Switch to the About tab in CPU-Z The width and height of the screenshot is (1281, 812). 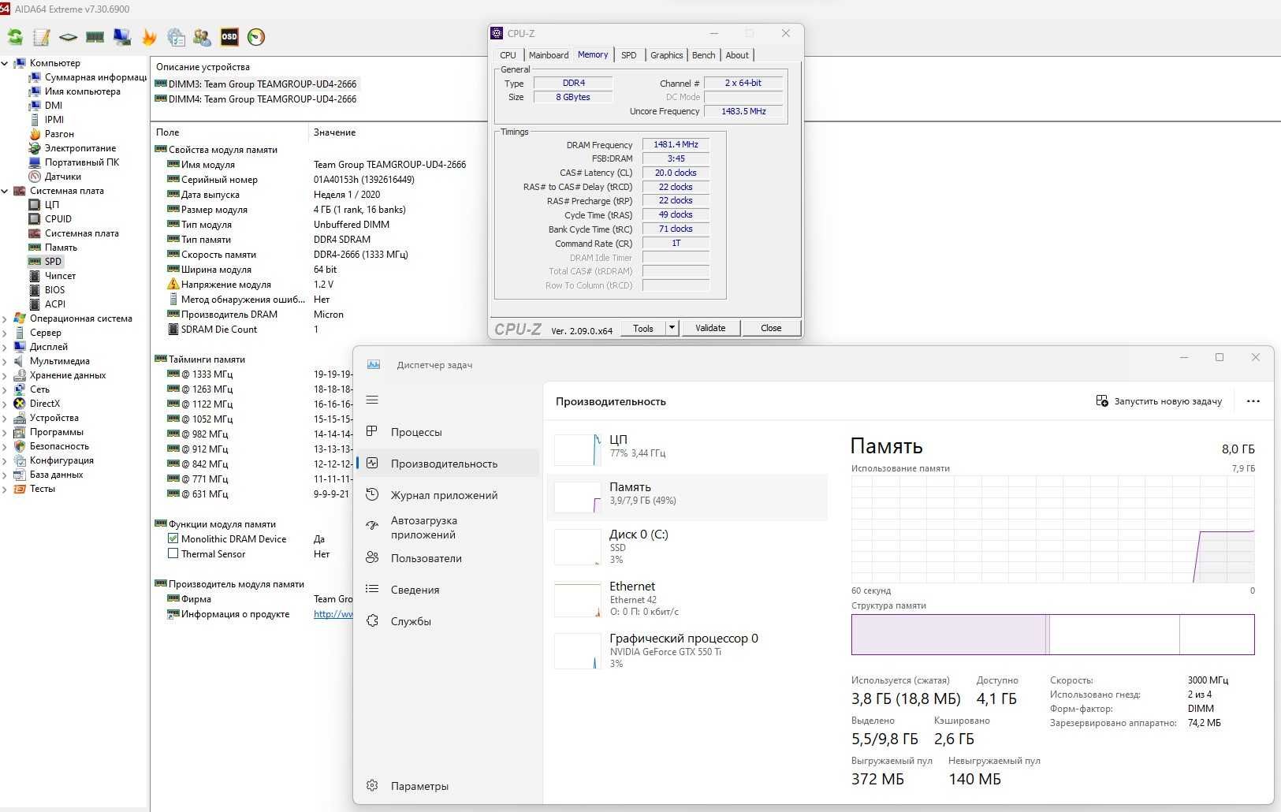pos(737,55)
